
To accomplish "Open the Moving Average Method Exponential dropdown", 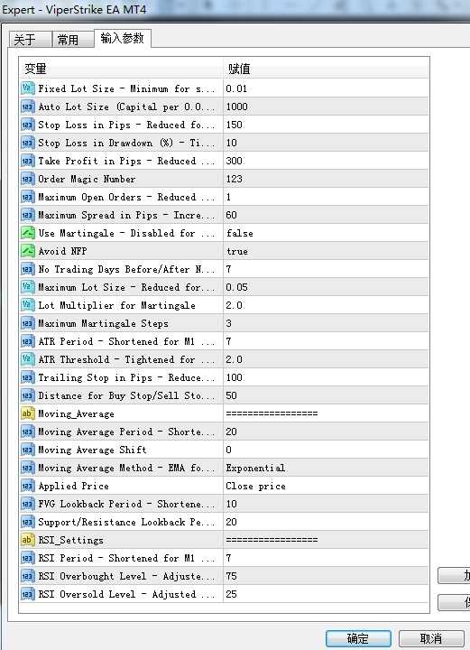I will point(326,468).
